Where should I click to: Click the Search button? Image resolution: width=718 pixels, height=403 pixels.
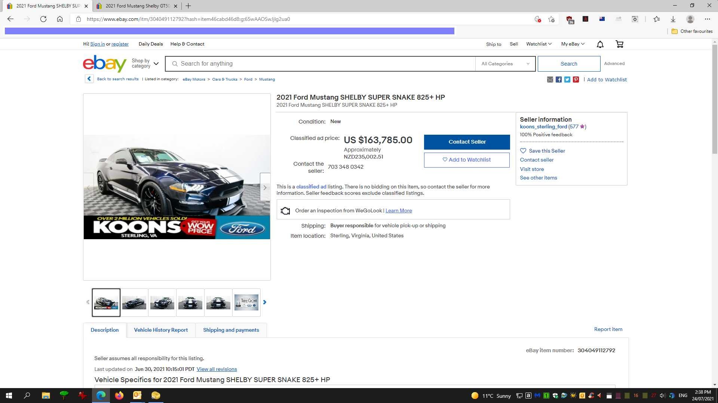coord(569,64)
